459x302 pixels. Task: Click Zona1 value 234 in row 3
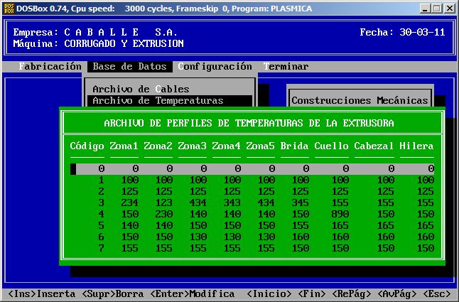[129, 203]
